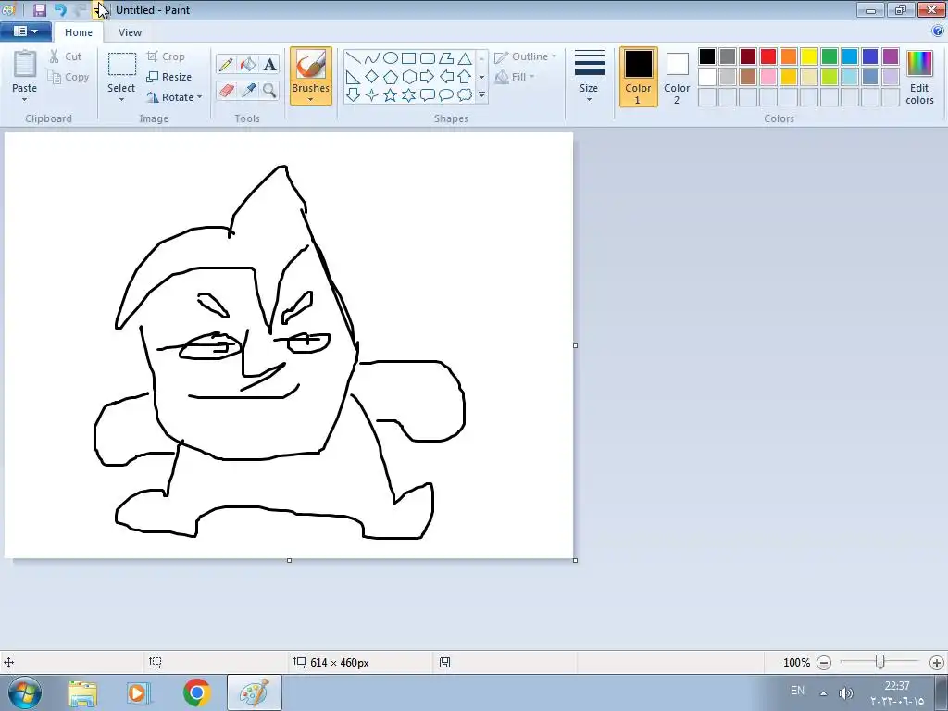Screen dimensions: 948x711
Task: Choose the Oval callout shape
Action: pos(446,95)
